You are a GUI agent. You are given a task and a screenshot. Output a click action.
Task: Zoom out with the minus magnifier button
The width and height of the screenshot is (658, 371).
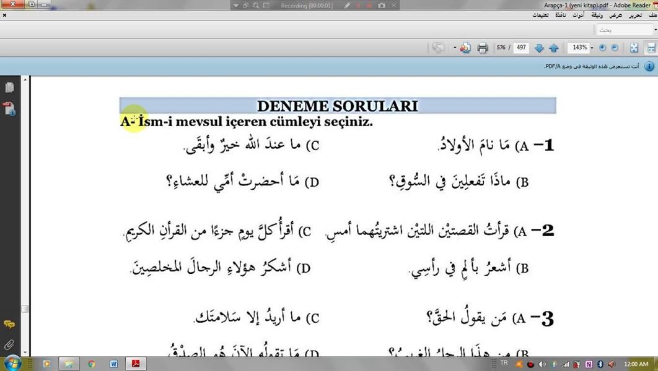615,48
